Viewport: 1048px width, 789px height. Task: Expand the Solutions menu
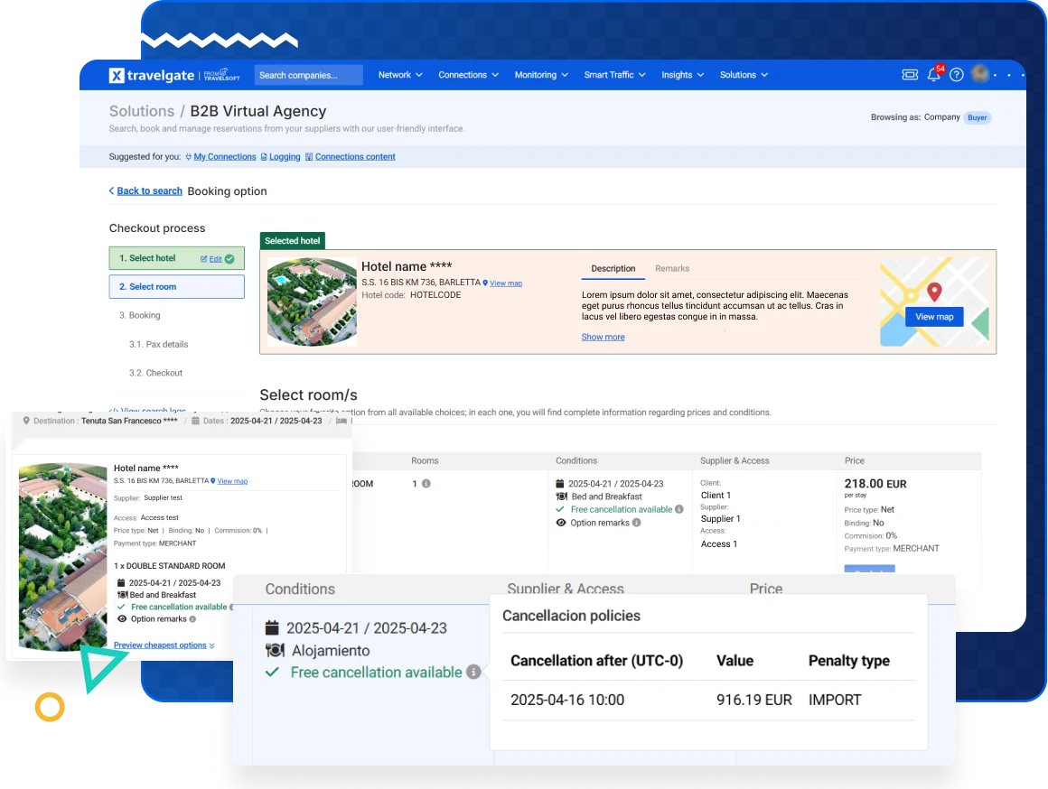coord(744,75)
